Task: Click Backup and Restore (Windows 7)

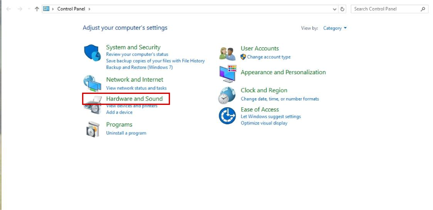Action: click(139, 67)
